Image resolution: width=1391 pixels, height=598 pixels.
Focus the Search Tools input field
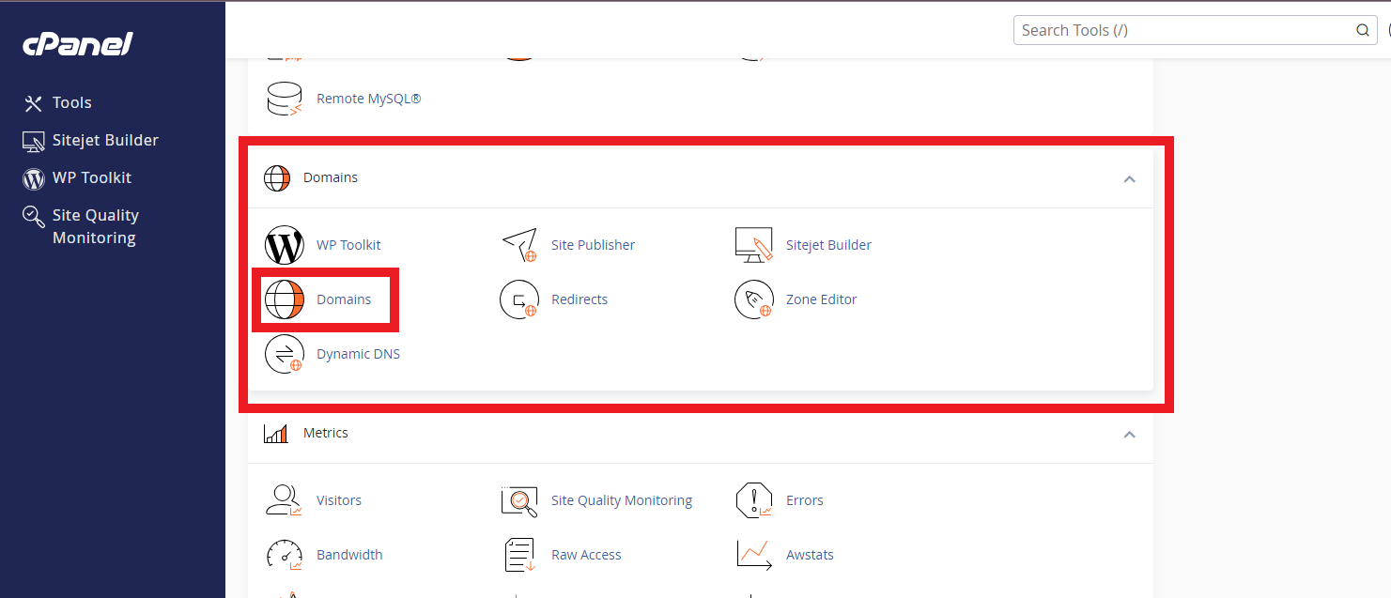pos(1196,30)
